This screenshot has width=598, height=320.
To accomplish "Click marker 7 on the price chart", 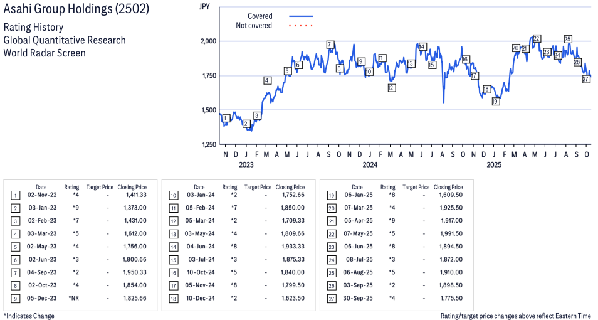I will click(x=330, y=45).
